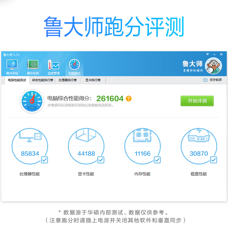Uncheck the 内存性能 checkbox
Screen dimensions: 228x234
(157, 160)
